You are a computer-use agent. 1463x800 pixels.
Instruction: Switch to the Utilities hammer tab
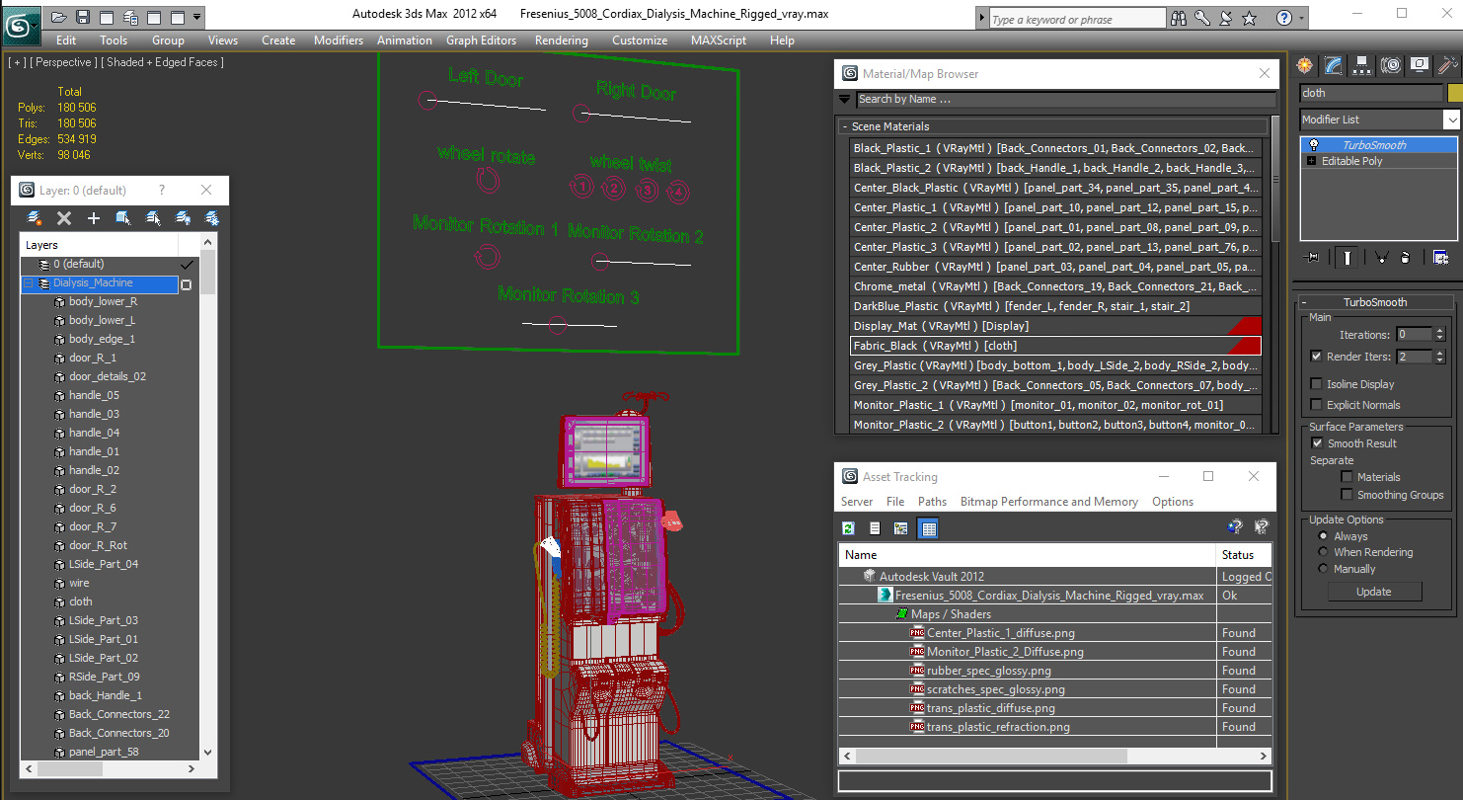1447,65
